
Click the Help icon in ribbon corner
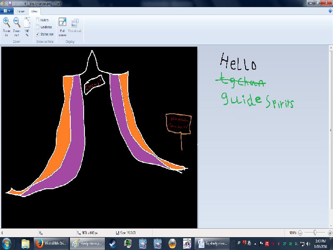330,11
